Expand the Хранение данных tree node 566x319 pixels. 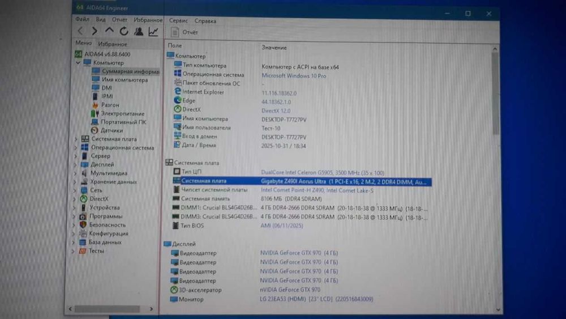75,182
